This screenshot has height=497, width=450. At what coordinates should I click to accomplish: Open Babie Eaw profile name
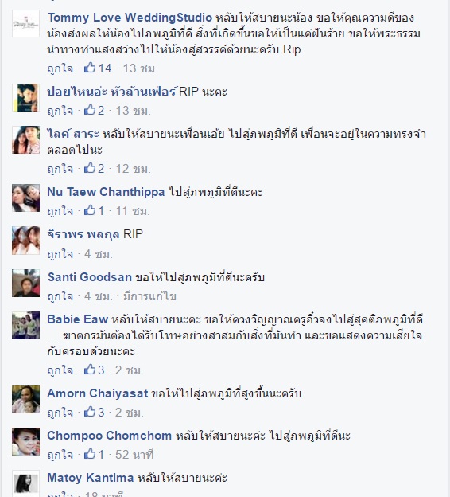[78, 319]
